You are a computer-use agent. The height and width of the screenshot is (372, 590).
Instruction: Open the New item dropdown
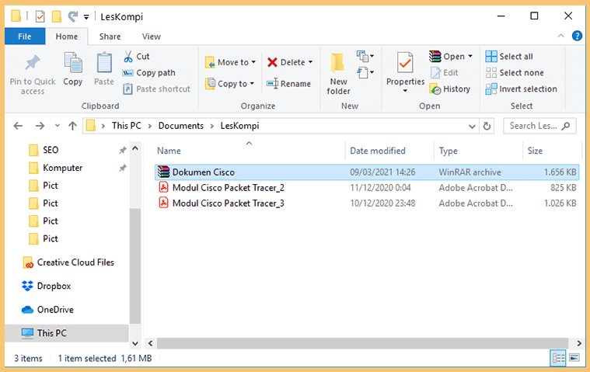point(365,57)
